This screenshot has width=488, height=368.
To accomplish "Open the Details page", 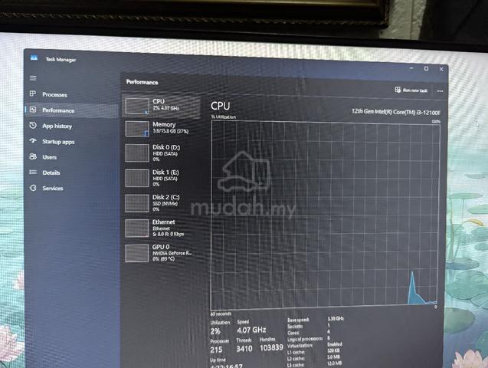I will coord(51,172).
